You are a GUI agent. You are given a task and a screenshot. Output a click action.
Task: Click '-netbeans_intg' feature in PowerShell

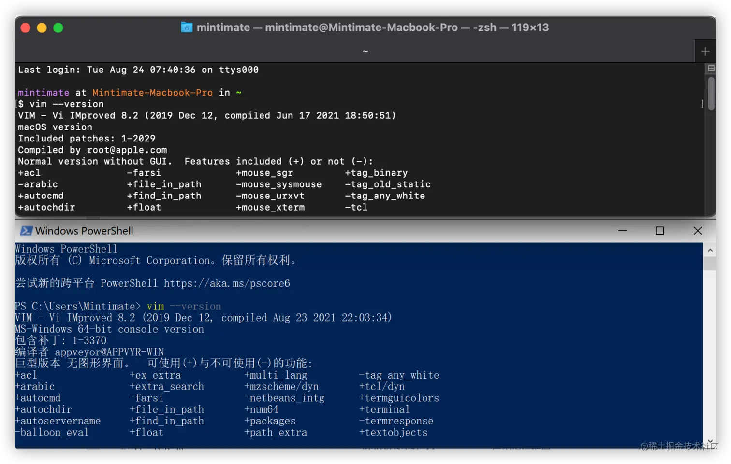pos(284,398)
